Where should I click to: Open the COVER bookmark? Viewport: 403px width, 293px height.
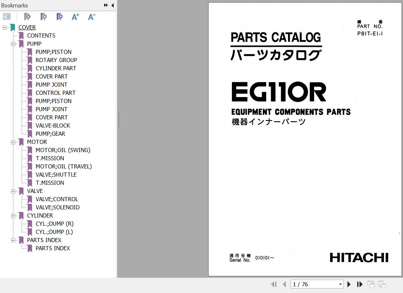click(27, 28)
